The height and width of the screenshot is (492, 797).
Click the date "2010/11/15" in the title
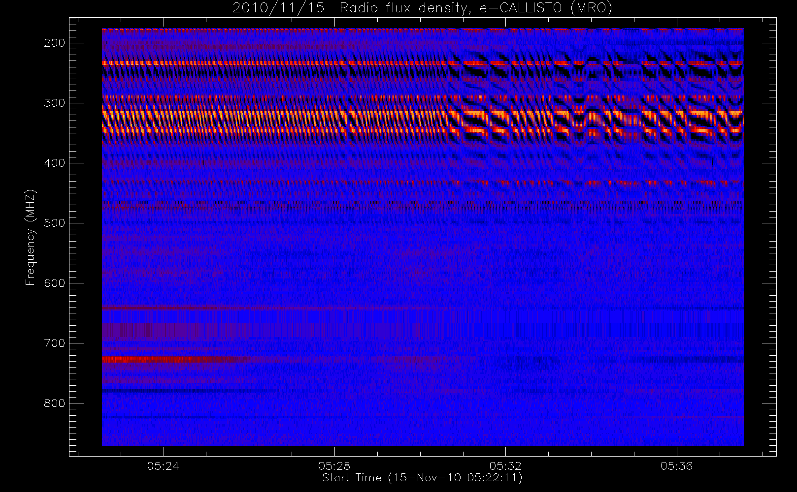[278, 8]
